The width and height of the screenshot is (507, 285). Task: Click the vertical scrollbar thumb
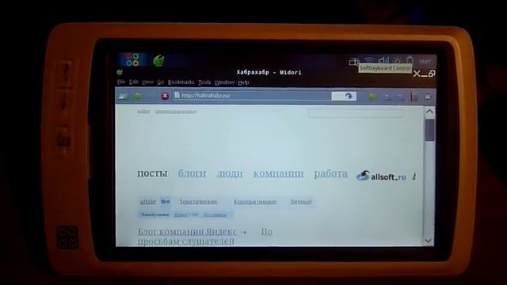[x=429, y=130]
